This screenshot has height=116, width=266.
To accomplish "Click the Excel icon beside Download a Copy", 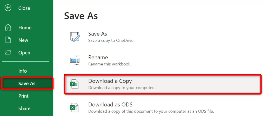I will tap(74, 84).
